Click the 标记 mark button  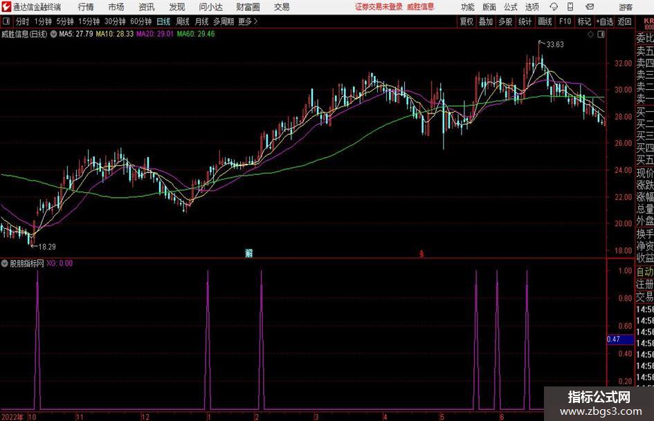(x=584, y=21)
